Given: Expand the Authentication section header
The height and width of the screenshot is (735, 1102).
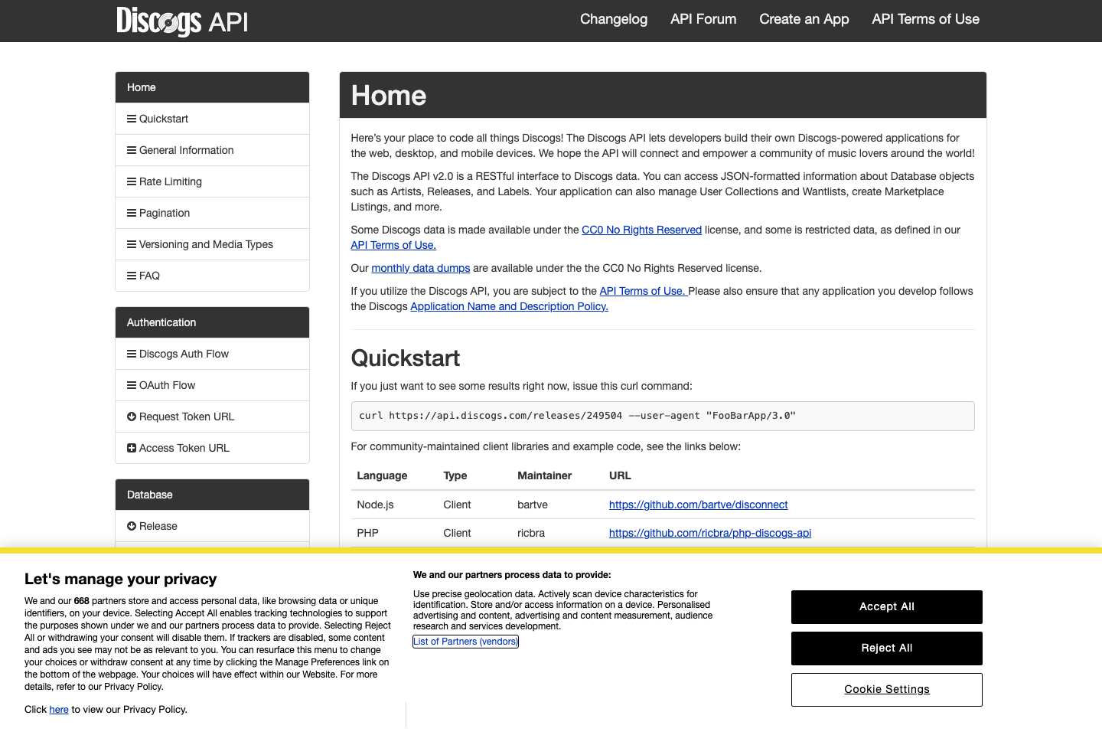Looking at the screenshot, I should point(212,322).
